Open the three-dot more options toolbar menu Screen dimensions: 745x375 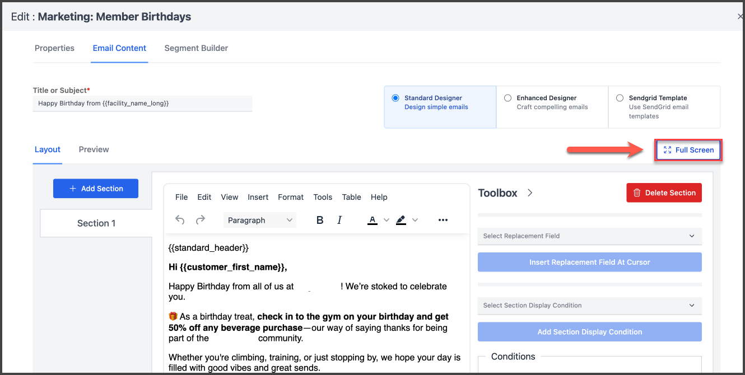443,220
